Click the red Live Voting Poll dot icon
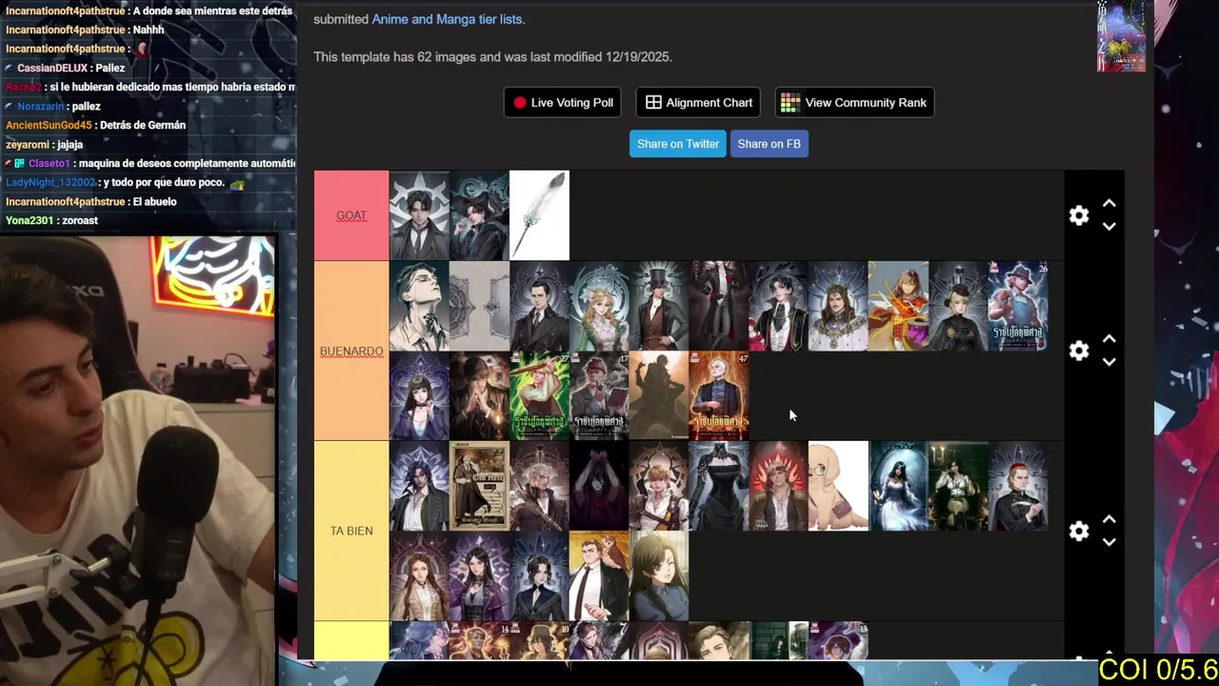The height and width of the screenshot is (686, 1219). [520, 103]
